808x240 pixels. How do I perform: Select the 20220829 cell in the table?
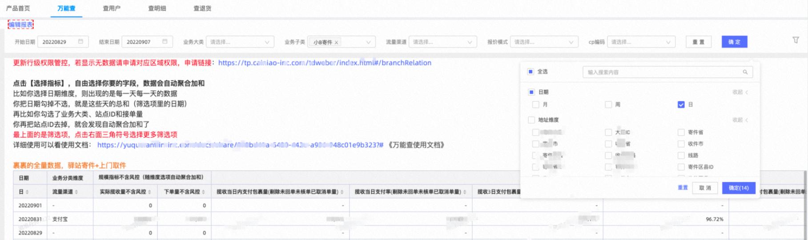click(30, 233)
